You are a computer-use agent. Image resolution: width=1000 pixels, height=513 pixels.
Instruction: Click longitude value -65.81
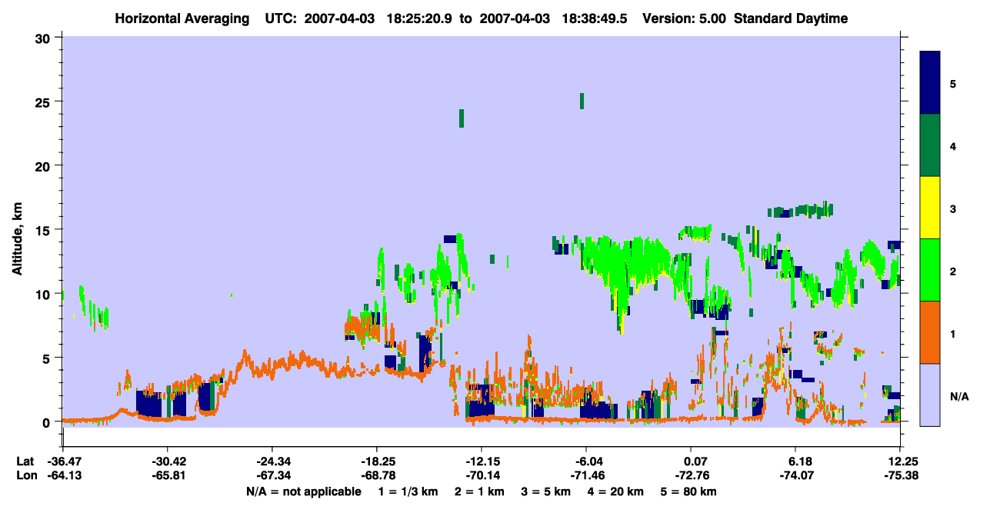[x=167, y=475]
